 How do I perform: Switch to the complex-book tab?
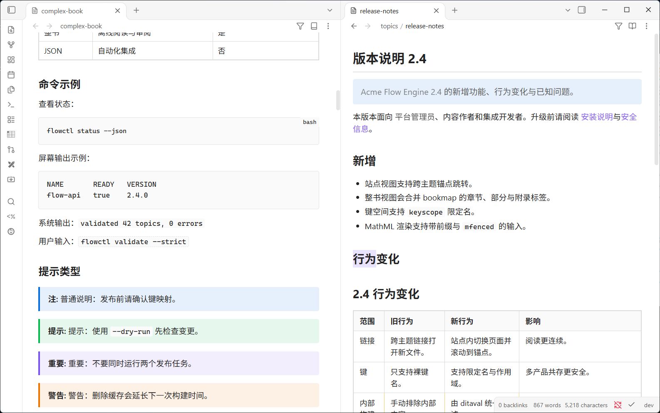tap(76, 11)
